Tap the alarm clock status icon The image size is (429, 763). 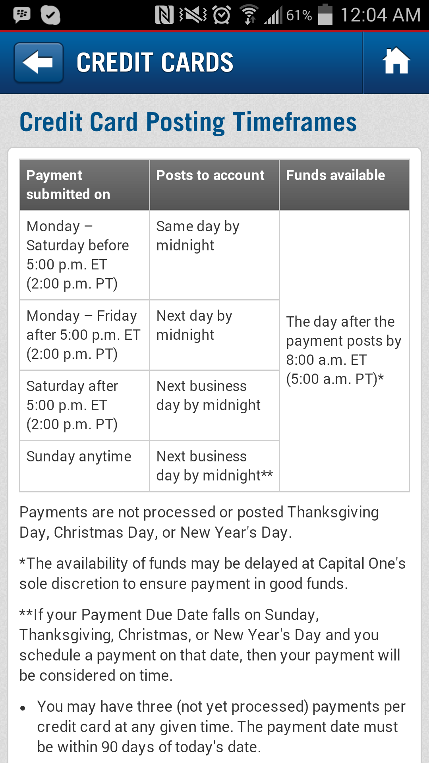coord(222,15)
